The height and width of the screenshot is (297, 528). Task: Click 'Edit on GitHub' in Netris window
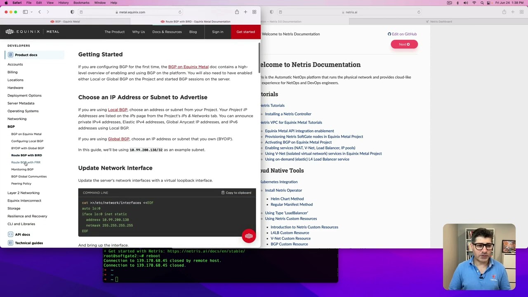pyautogui.click(x=402, y=34)
